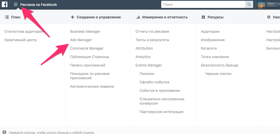Viewport: 280px width, 134px height.
Task: Select Каталоги link
Action: [209, 48]
